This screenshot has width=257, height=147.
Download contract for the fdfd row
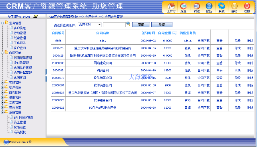pyautogui.click(x=204, y=41)
